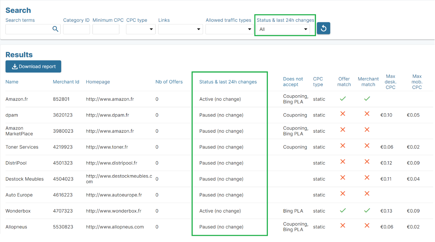The height and width of the screenshot is (242, 435).
Task: Click the magnifier icon in Search terms
Action: (x=55, y=29)
